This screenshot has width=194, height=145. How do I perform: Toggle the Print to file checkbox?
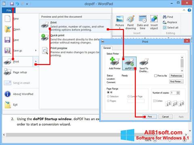156,76
